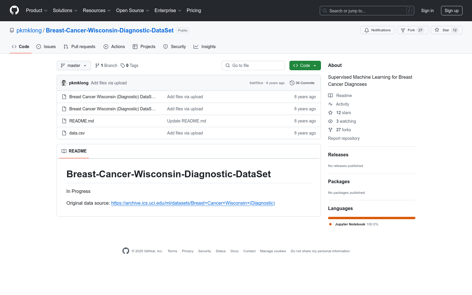Focus the Search or jump to field
The image size is (472, 295).
pyautogui.click(x=367, y=11)
